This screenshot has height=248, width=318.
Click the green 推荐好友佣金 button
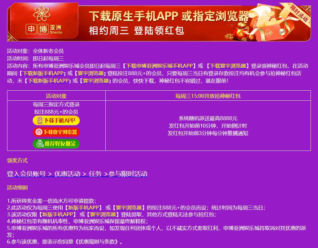coord(56,144)
